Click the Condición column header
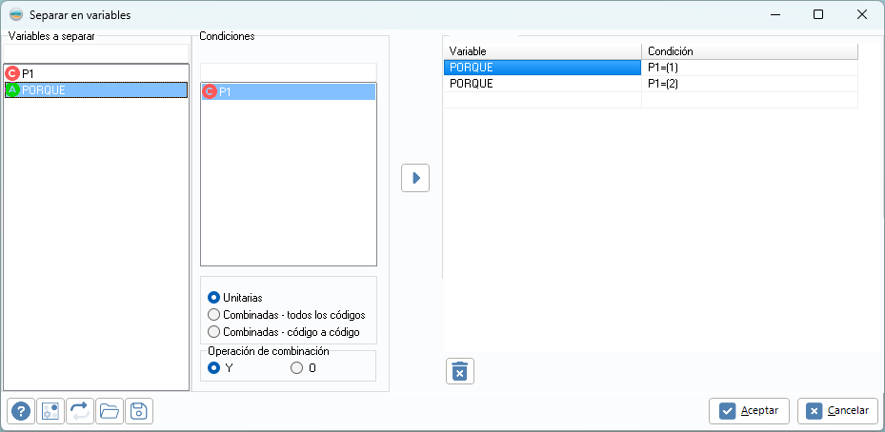 pyautogui.click(x=749, y=50)
